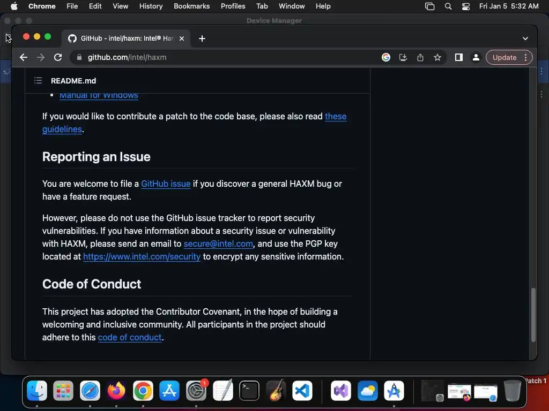This screenshot has width=549, height=411.
Task: Open the Chrome three-dot menu
Action: tap(526, 57)
